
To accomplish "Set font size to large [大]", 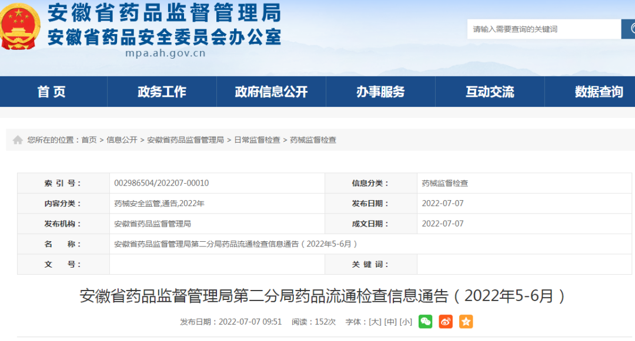I will tap(374, 322).
